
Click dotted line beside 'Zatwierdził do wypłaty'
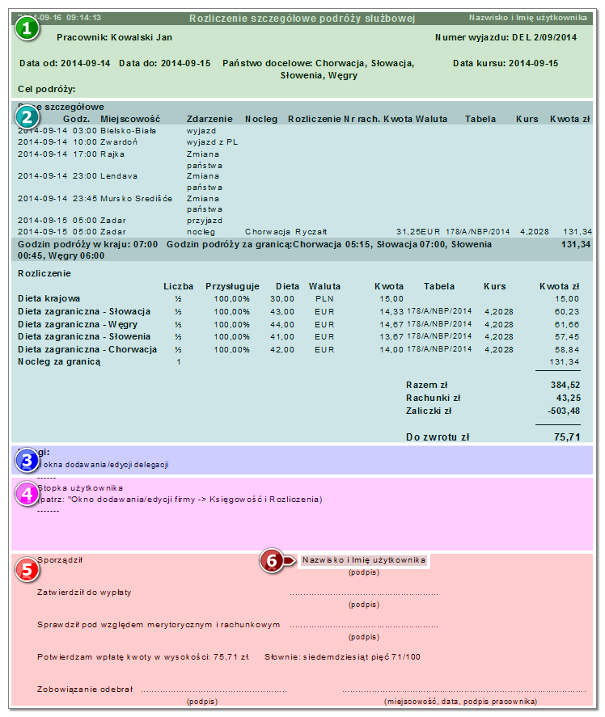[x=364, y=594]
